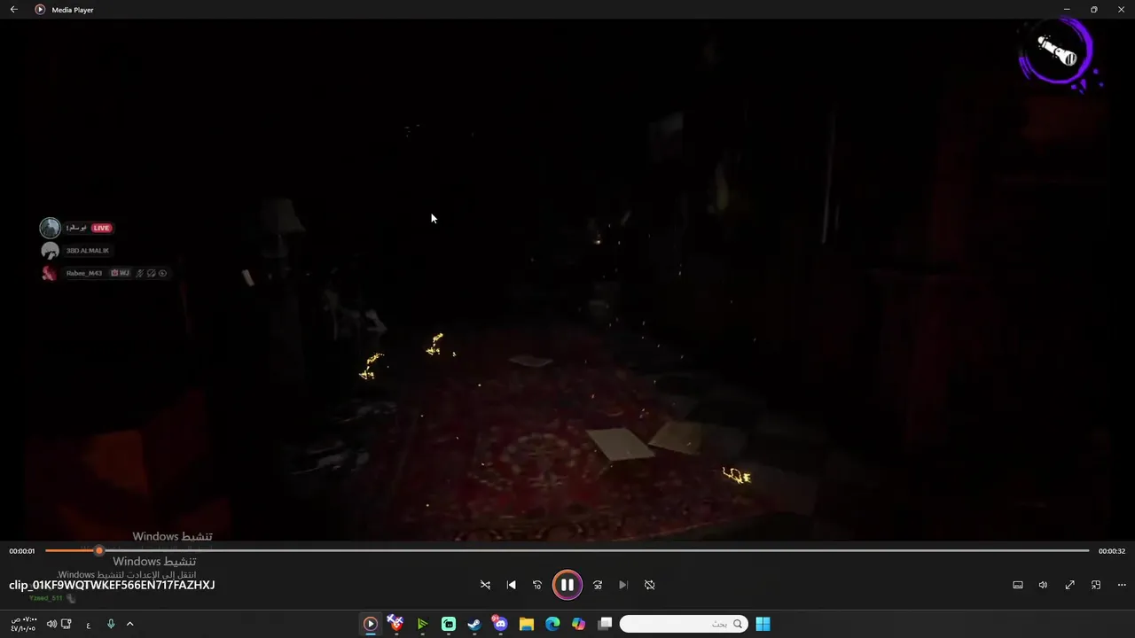
Task: Enter full screen mode
Action: (x=1070, y=585)
